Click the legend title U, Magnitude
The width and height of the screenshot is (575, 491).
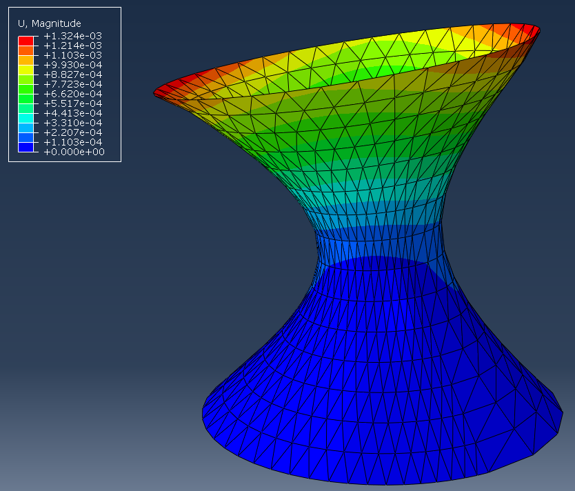(48, 22)
